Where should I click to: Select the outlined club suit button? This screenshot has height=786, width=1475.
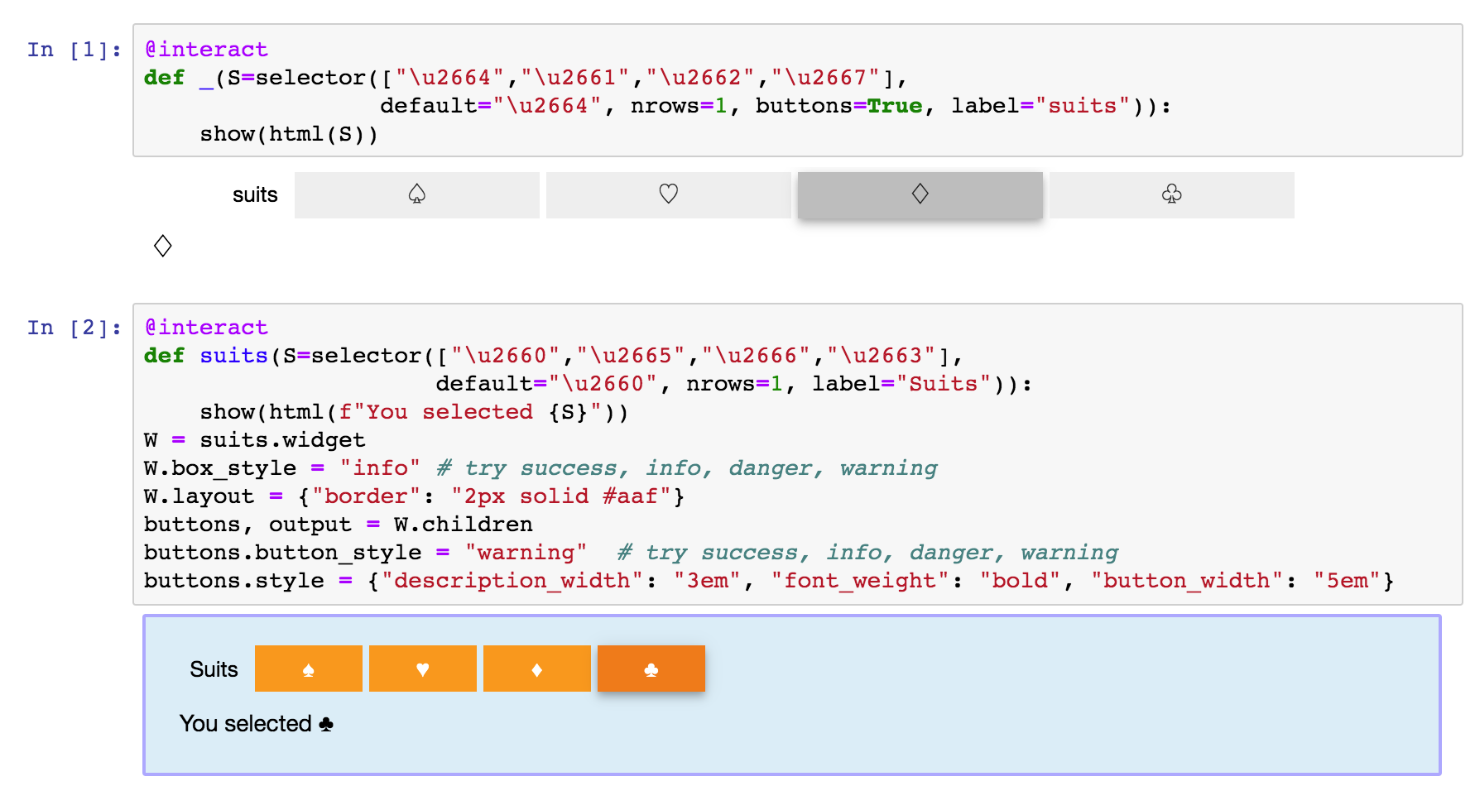click(1171, 195)
